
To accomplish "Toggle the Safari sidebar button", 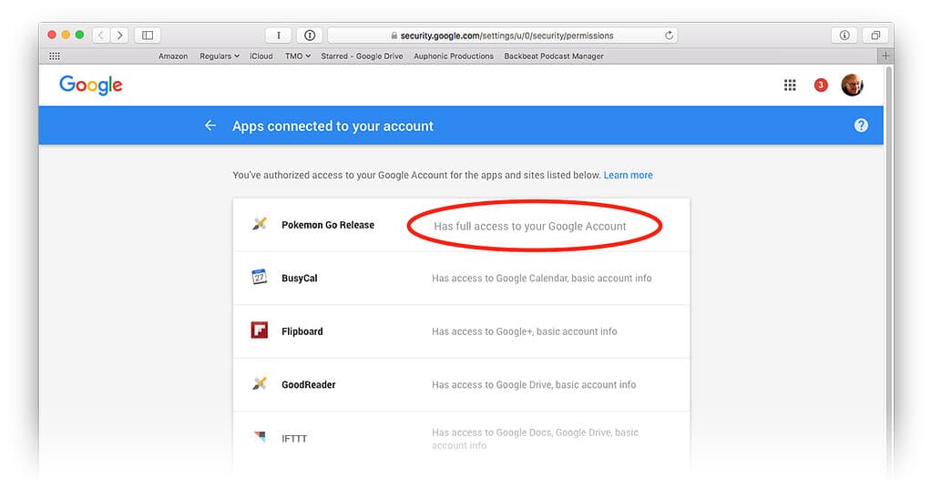I will click(148, 36).
